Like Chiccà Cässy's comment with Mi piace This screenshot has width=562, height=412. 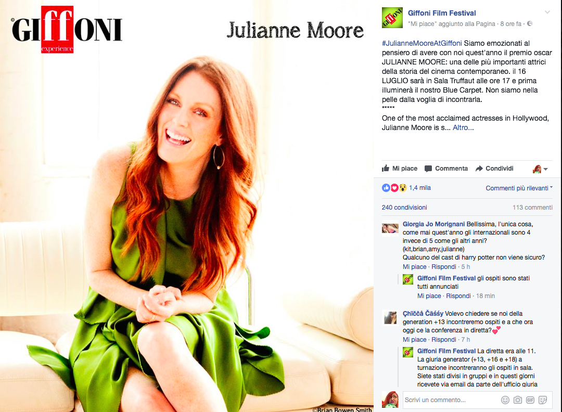[414, 339]
